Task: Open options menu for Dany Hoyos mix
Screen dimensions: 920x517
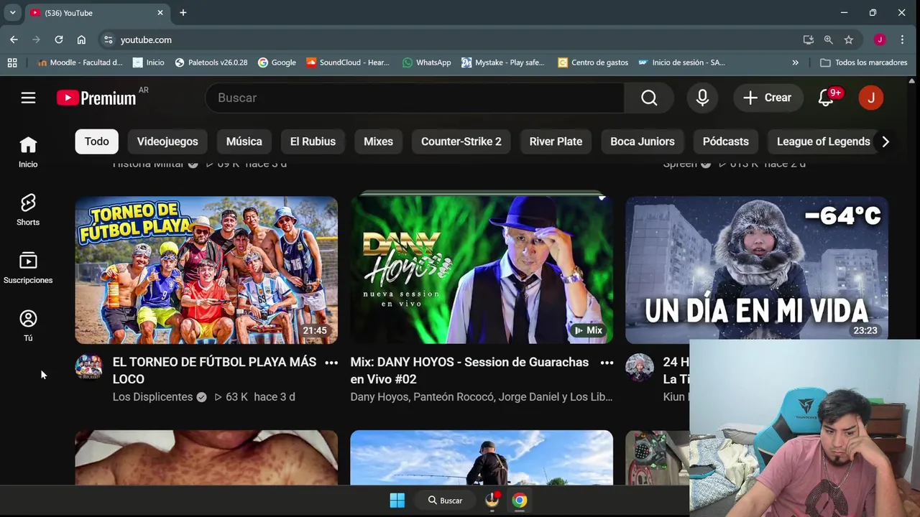Action: click(607, 363)
